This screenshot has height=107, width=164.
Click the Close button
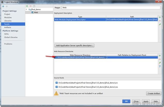tap(136, 101)
